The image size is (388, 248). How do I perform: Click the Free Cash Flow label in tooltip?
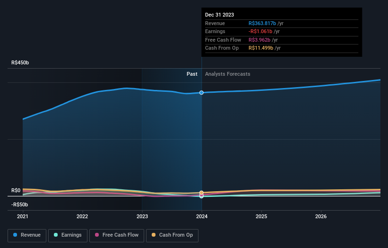click(x=223, y=40)
